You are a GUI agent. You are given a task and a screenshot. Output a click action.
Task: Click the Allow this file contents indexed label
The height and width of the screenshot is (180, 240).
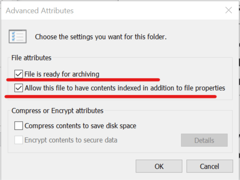click(125, 88)
